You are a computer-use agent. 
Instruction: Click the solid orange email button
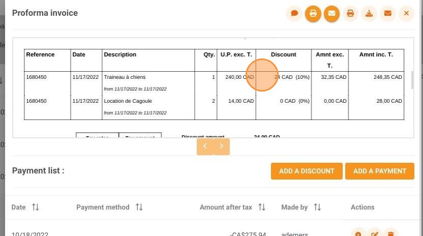pyautogui.click(x=331, y=13)
